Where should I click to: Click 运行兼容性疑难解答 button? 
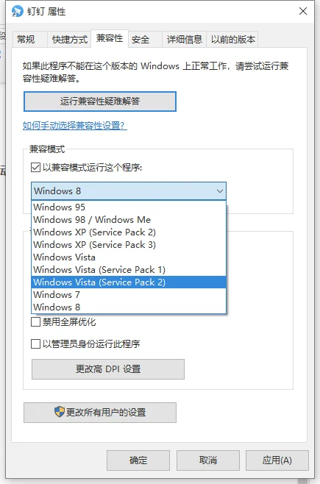100,102
